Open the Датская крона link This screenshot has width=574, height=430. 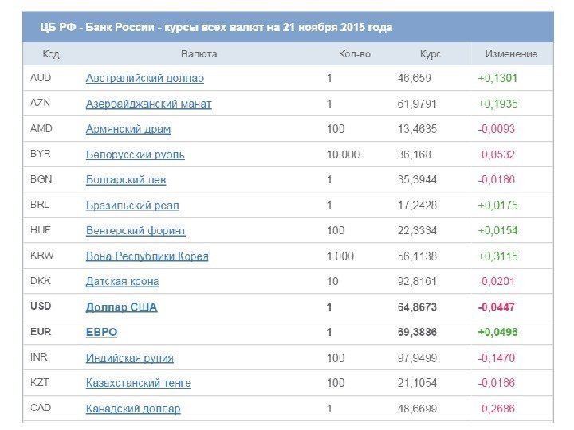[x=122, y=281]
